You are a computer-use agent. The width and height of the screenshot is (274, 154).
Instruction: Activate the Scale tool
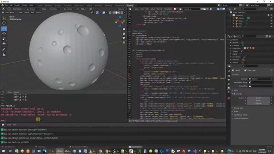(4, 39)
